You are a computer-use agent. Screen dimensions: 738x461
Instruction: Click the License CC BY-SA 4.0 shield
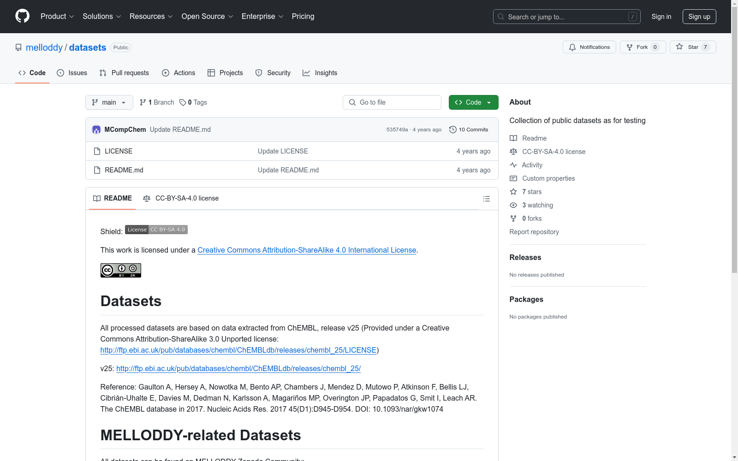pos(156,230)
